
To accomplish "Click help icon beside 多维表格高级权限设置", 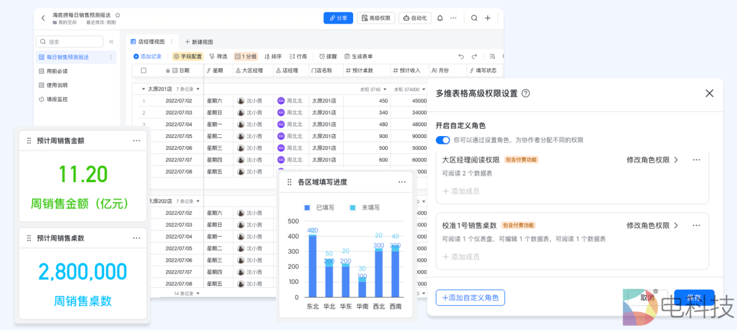I will (x=526, y=93).
